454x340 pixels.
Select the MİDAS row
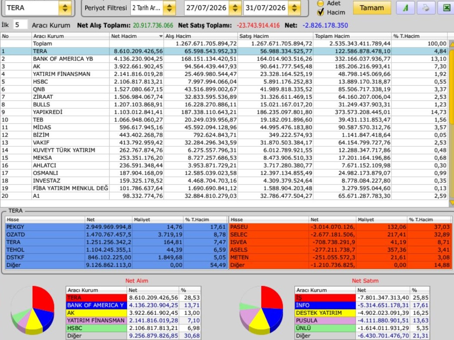pos(224,127)
